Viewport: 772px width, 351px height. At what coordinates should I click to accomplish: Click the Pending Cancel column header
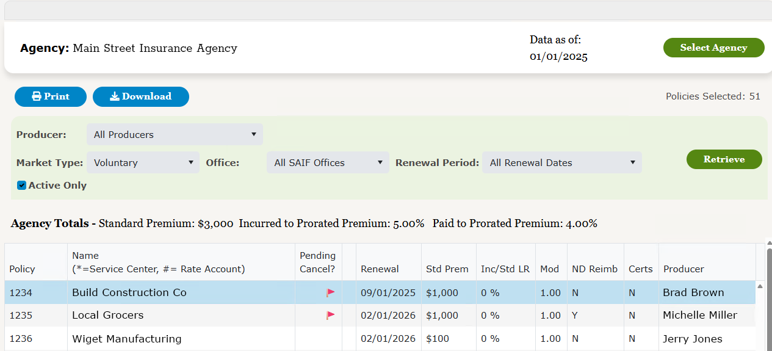317,262
